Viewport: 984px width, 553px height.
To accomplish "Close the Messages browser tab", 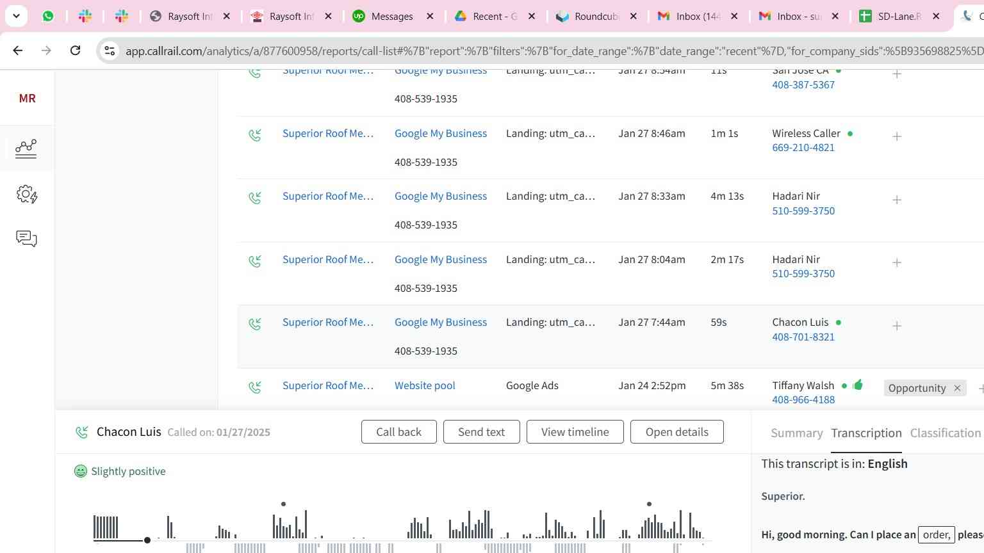I will tap(430, 17).
